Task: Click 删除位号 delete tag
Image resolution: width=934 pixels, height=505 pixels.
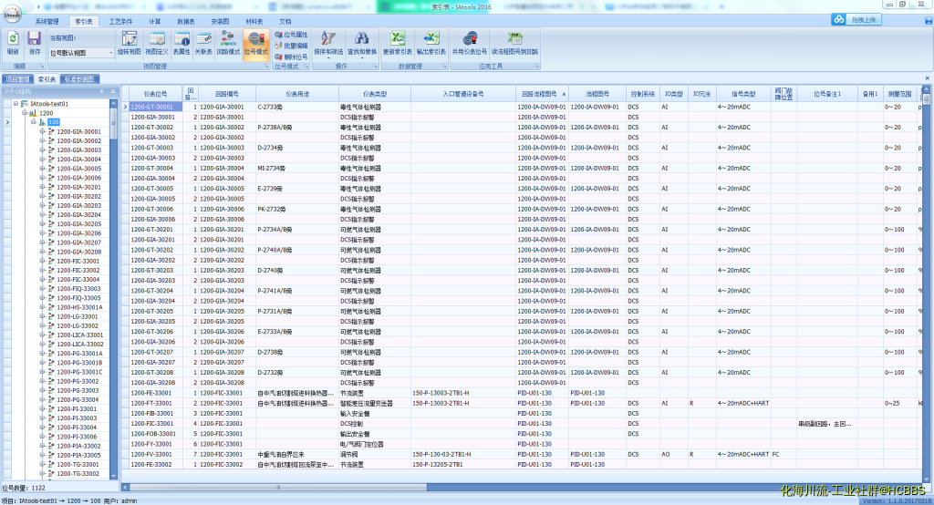Action: [291, 57]
